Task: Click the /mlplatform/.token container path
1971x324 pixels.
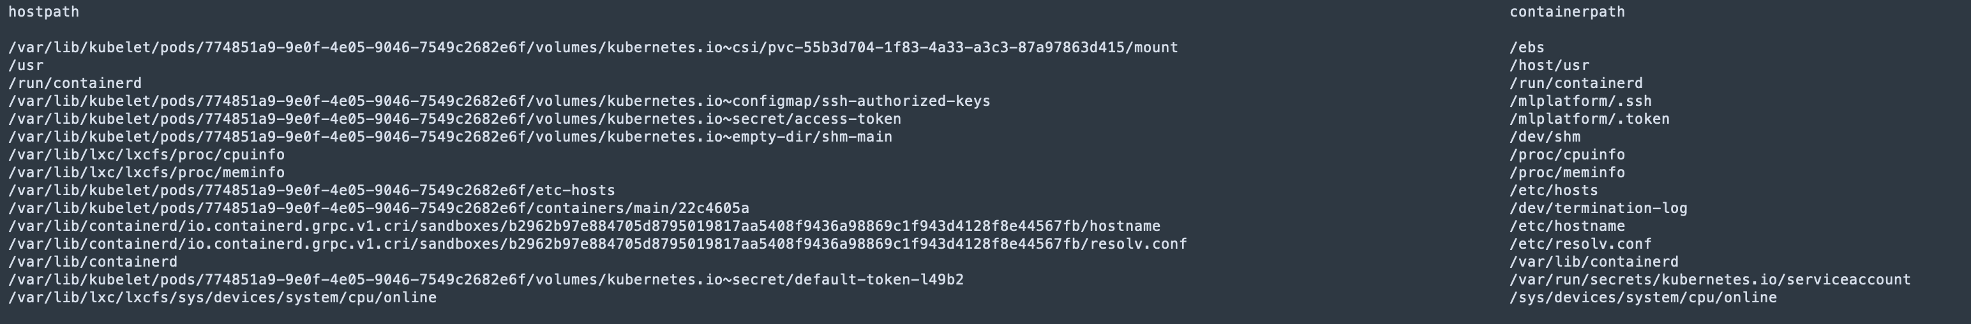Action: coord(1589,119)
